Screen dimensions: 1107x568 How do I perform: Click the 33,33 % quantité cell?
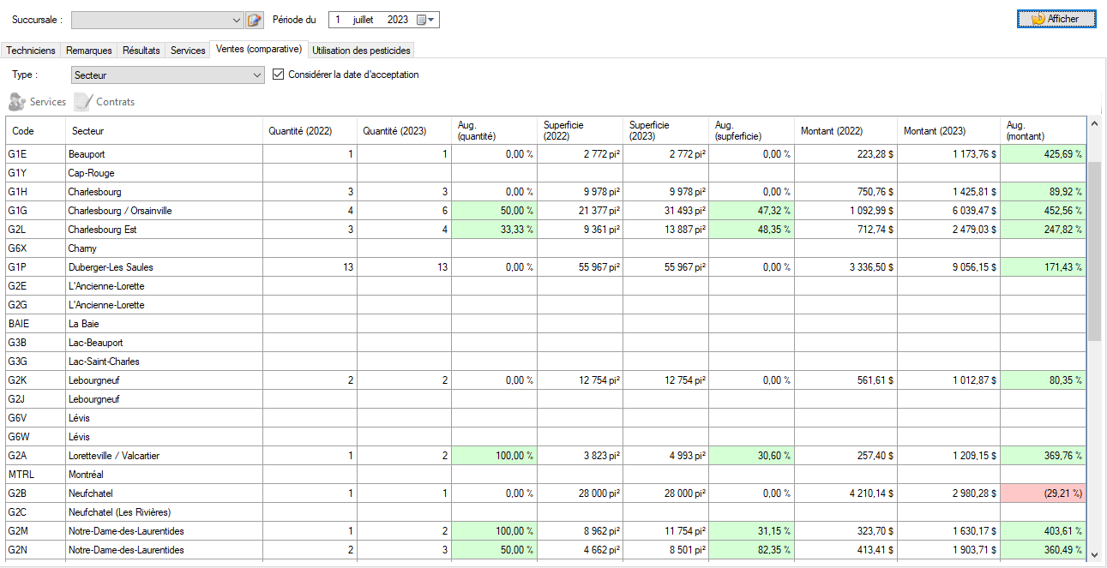click(494, 230)
